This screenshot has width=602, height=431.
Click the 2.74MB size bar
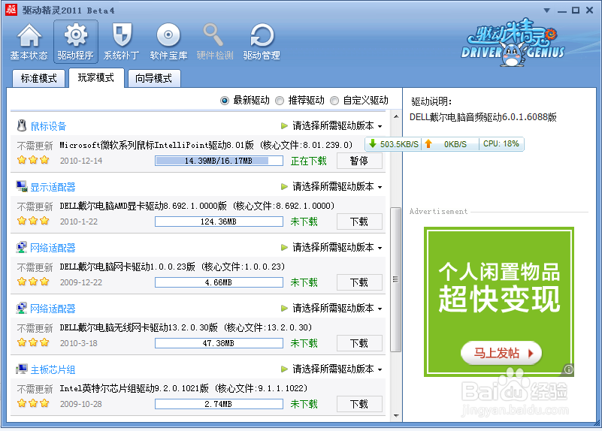[219, 404]
